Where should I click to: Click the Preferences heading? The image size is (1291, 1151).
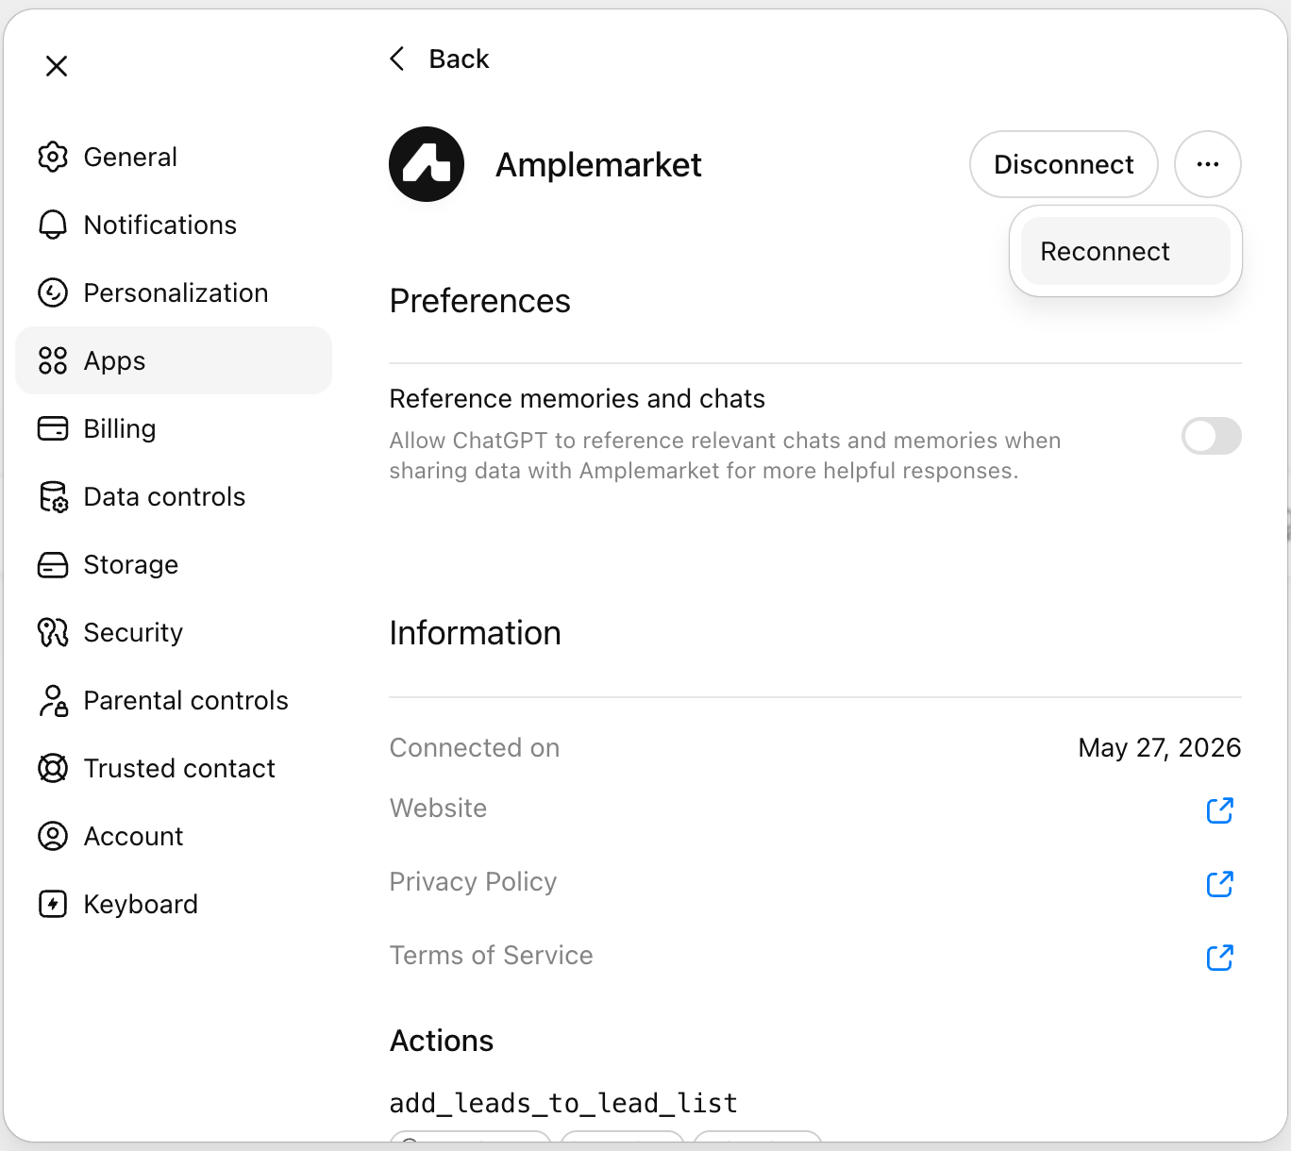click(x=479, y=301)
